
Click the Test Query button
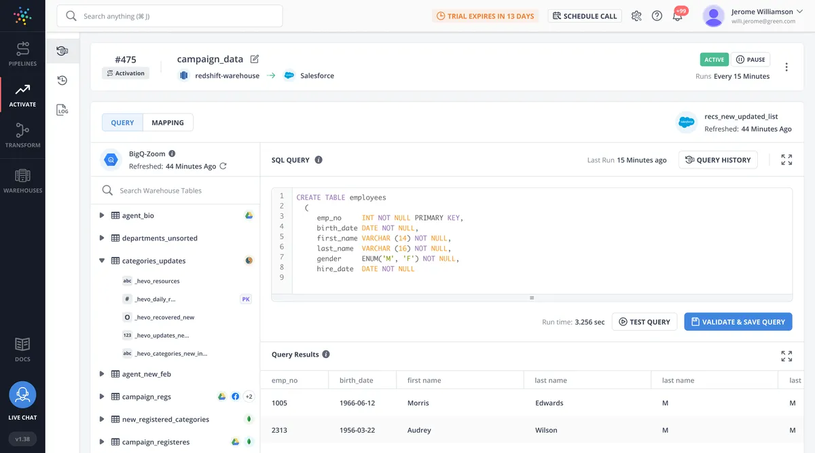[644, 322]
